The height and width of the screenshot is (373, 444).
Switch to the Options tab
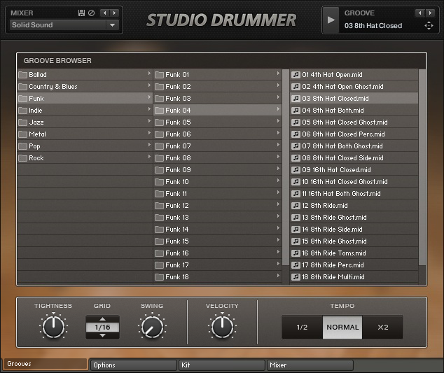133,365
